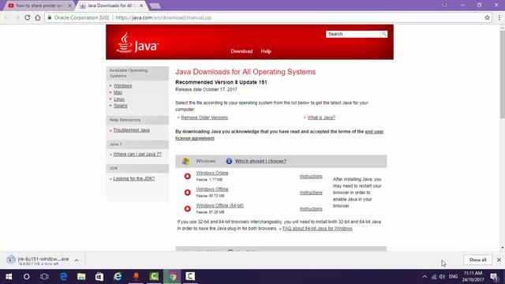Click the blue info icon beside Which should I choose
Viewport: 505px width, 284px height.
point(229,161)
